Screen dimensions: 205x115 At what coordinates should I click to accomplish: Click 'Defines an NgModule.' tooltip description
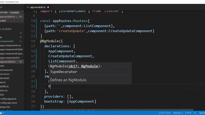[x=69, y=80]
